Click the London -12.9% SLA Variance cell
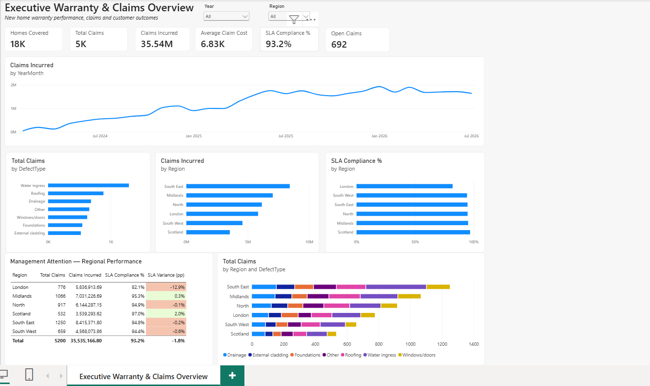This screenshot has width=650, height=386. tap(166, 287)
